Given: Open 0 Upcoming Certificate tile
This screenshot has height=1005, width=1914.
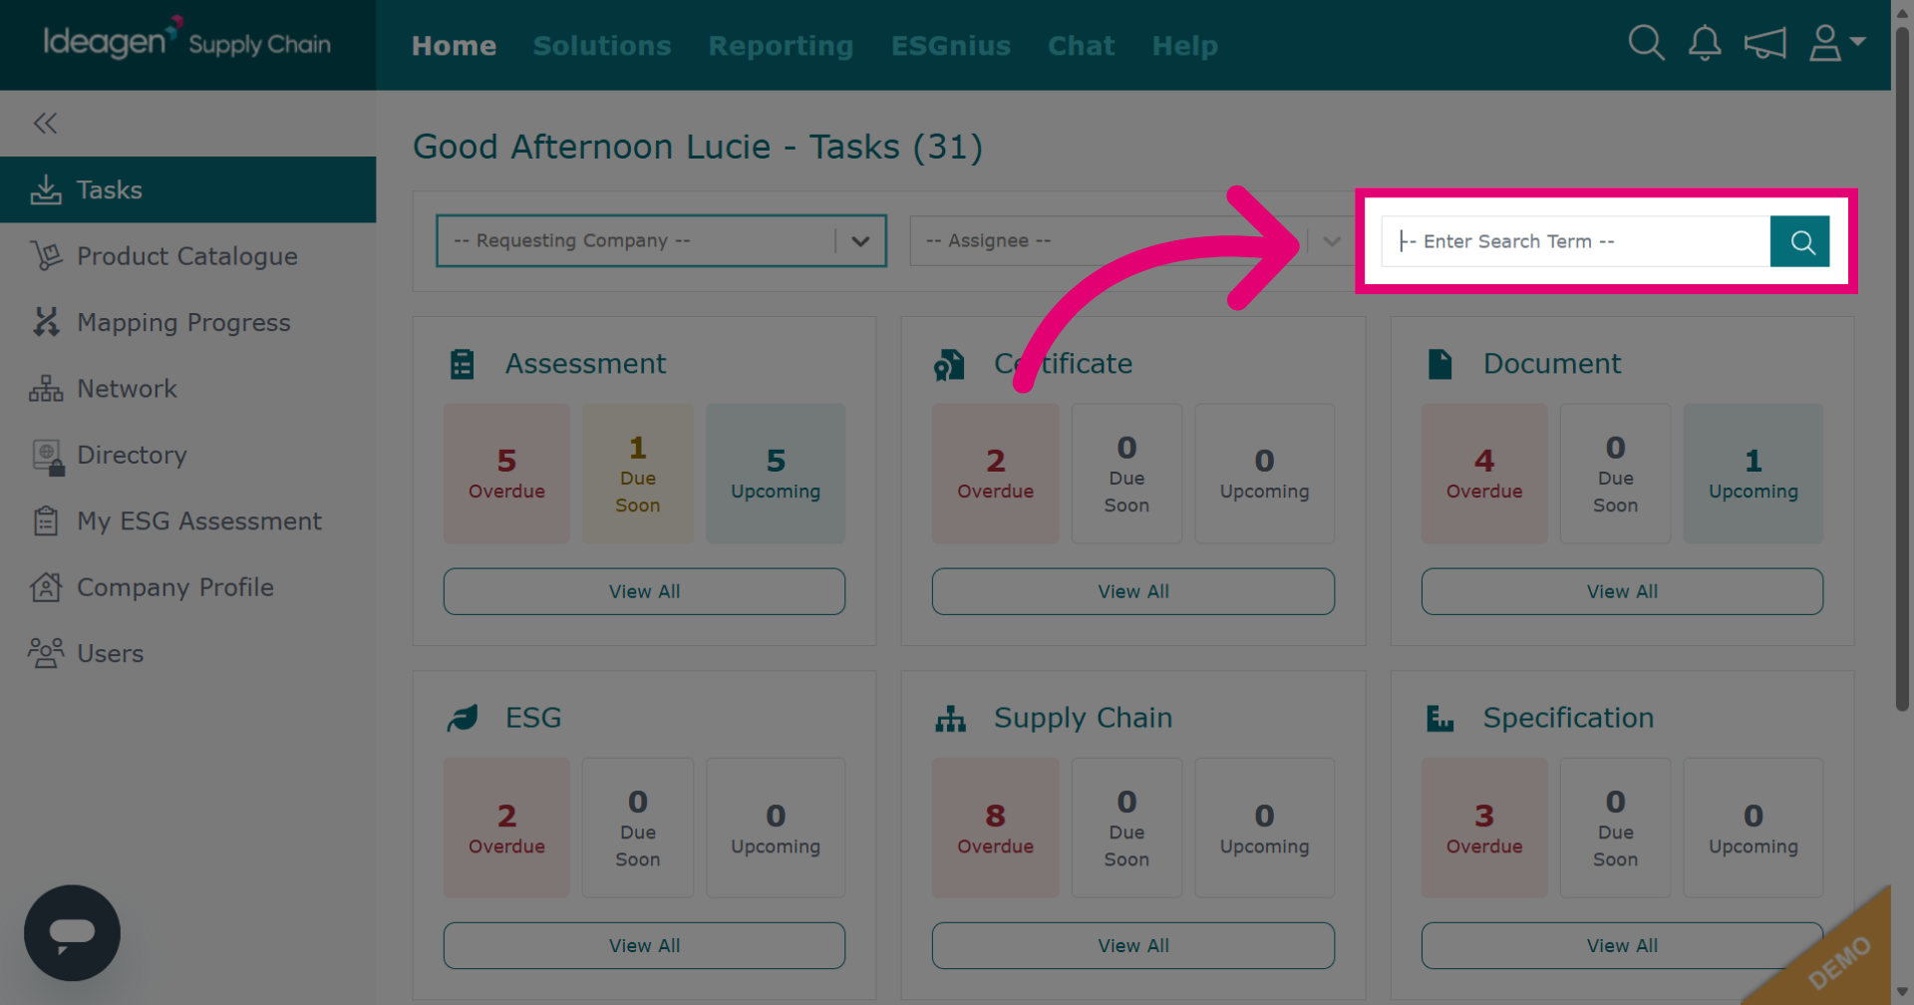Looking at the screenshot, I should click(x=1264, y=474).
